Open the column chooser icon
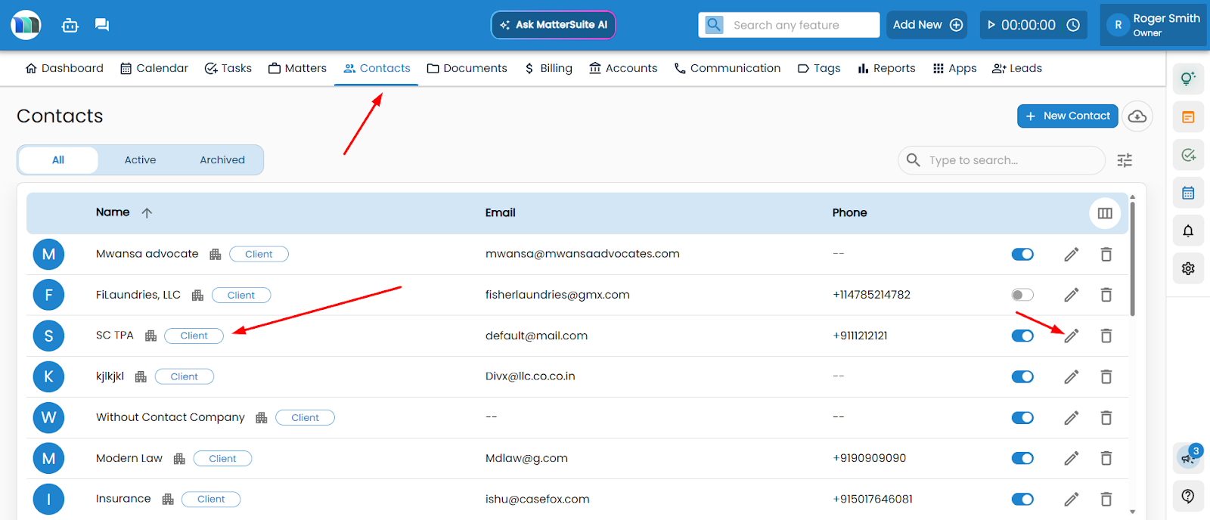Viewport: 1210px width, 520px height. point(1105,213)
